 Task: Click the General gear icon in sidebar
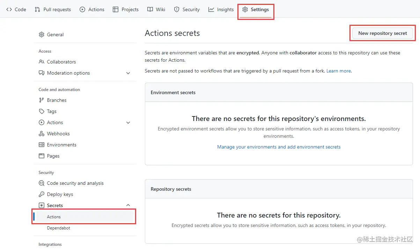tap(42, 35)
